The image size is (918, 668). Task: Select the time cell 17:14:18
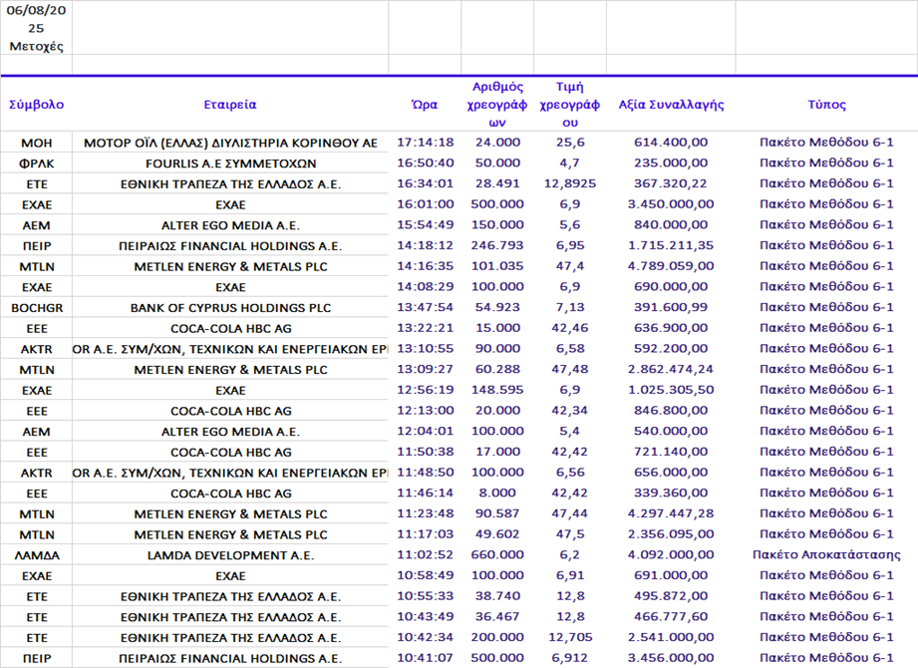(425, 142)
